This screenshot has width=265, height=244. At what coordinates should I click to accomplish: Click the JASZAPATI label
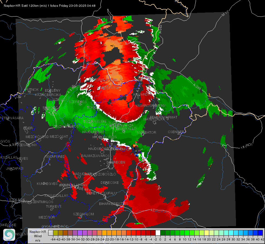(15, 168)
